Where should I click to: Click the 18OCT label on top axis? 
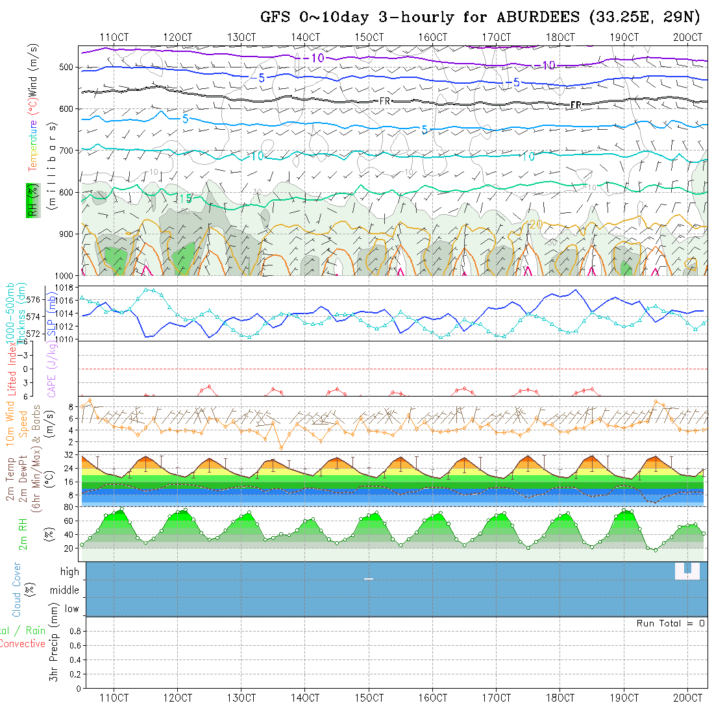click(560, 38)
